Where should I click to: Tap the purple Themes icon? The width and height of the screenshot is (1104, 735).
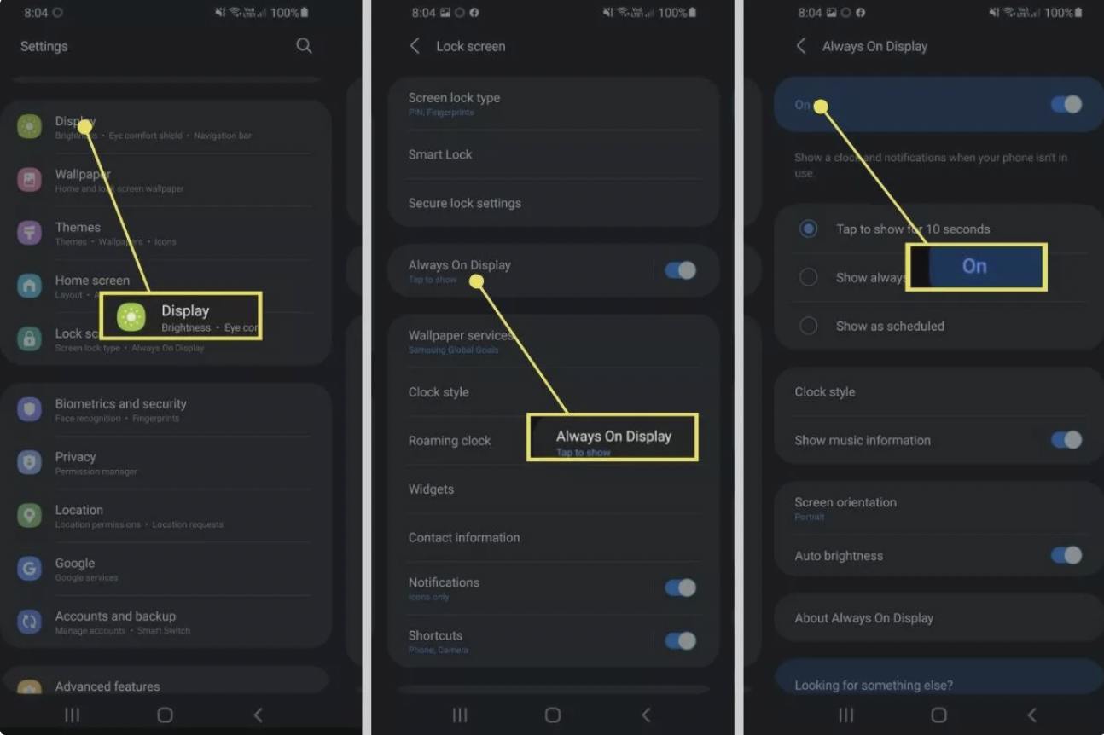tap(30, 233)
